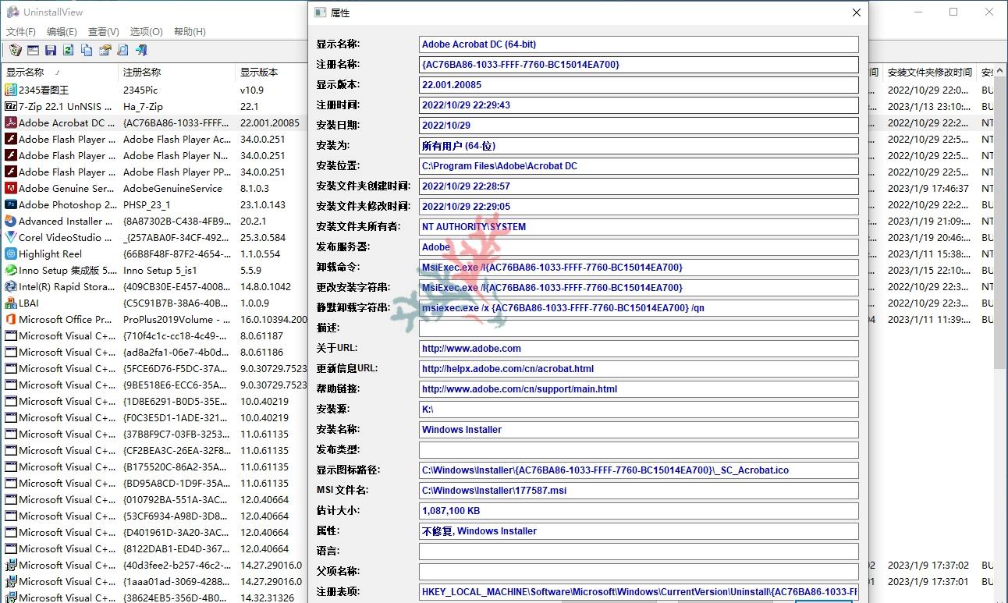Click the Adobe Acrobat DC row icon
The image size is (1008, 603).
[x=11, y=122]
